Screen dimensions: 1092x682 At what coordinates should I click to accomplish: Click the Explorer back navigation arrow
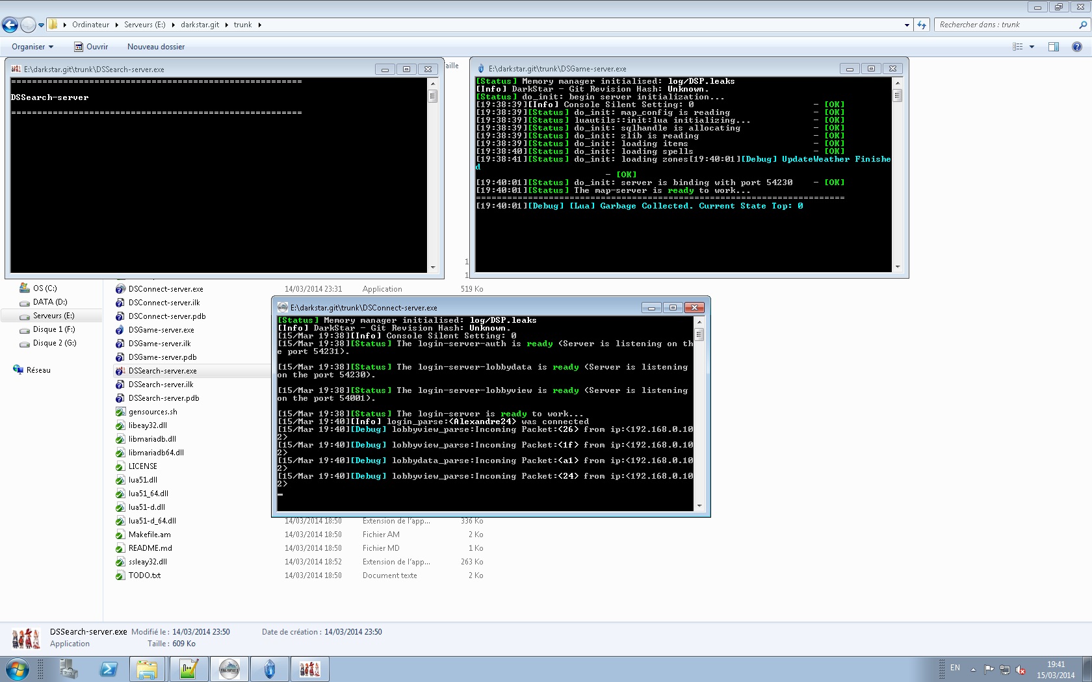(10, 25)
